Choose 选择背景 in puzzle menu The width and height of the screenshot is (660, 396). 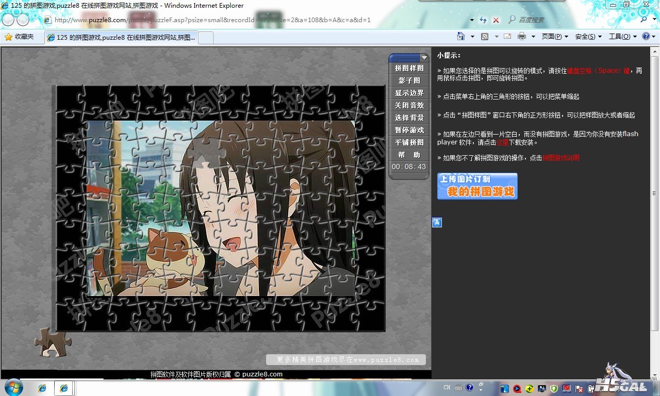tap(409, 118)
